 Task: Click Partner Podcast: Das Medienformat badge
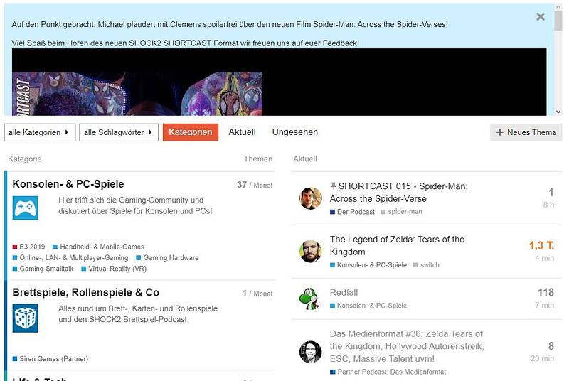point(388,372)
